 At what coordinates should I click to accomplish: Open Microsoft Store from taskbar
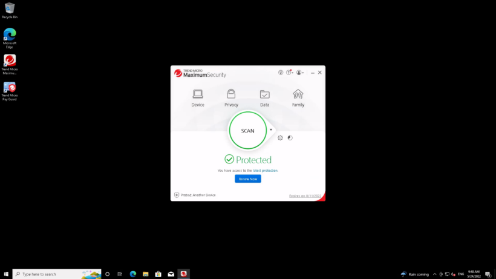(158, 274)
